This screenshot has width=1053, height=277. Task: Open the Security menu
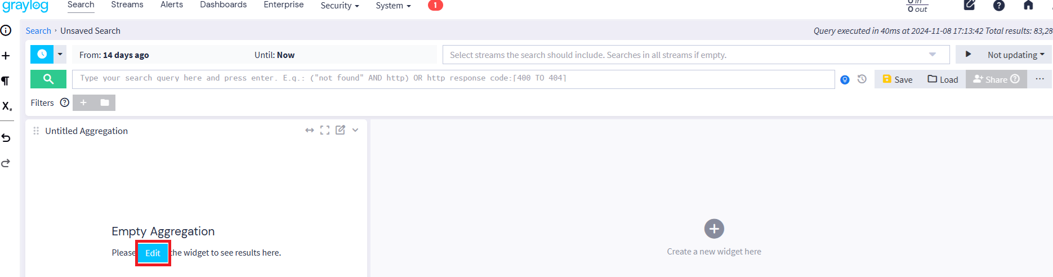[340, 6]
